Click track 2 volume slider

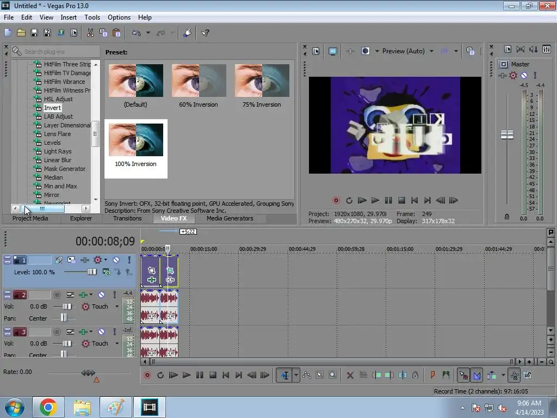[67, 306]
